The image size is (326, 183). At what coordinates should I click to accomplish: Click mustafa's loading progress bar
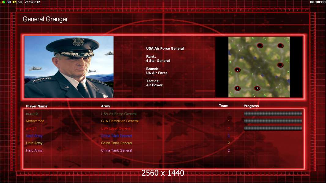273,113
